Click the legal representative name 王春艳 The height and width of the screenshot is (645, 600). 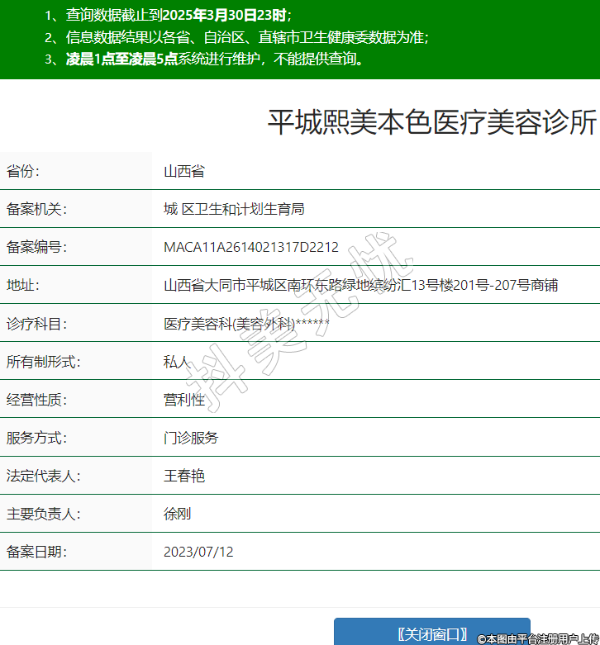pos(184,476)
